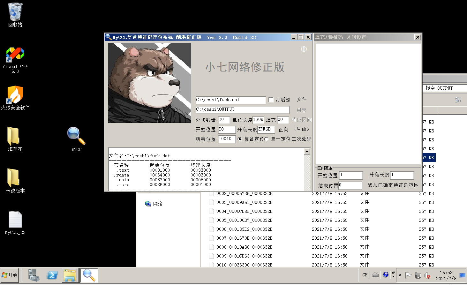467x285 pixels.
Task: Click the info icon in MyCCL window
Action: tap(304, 49)
